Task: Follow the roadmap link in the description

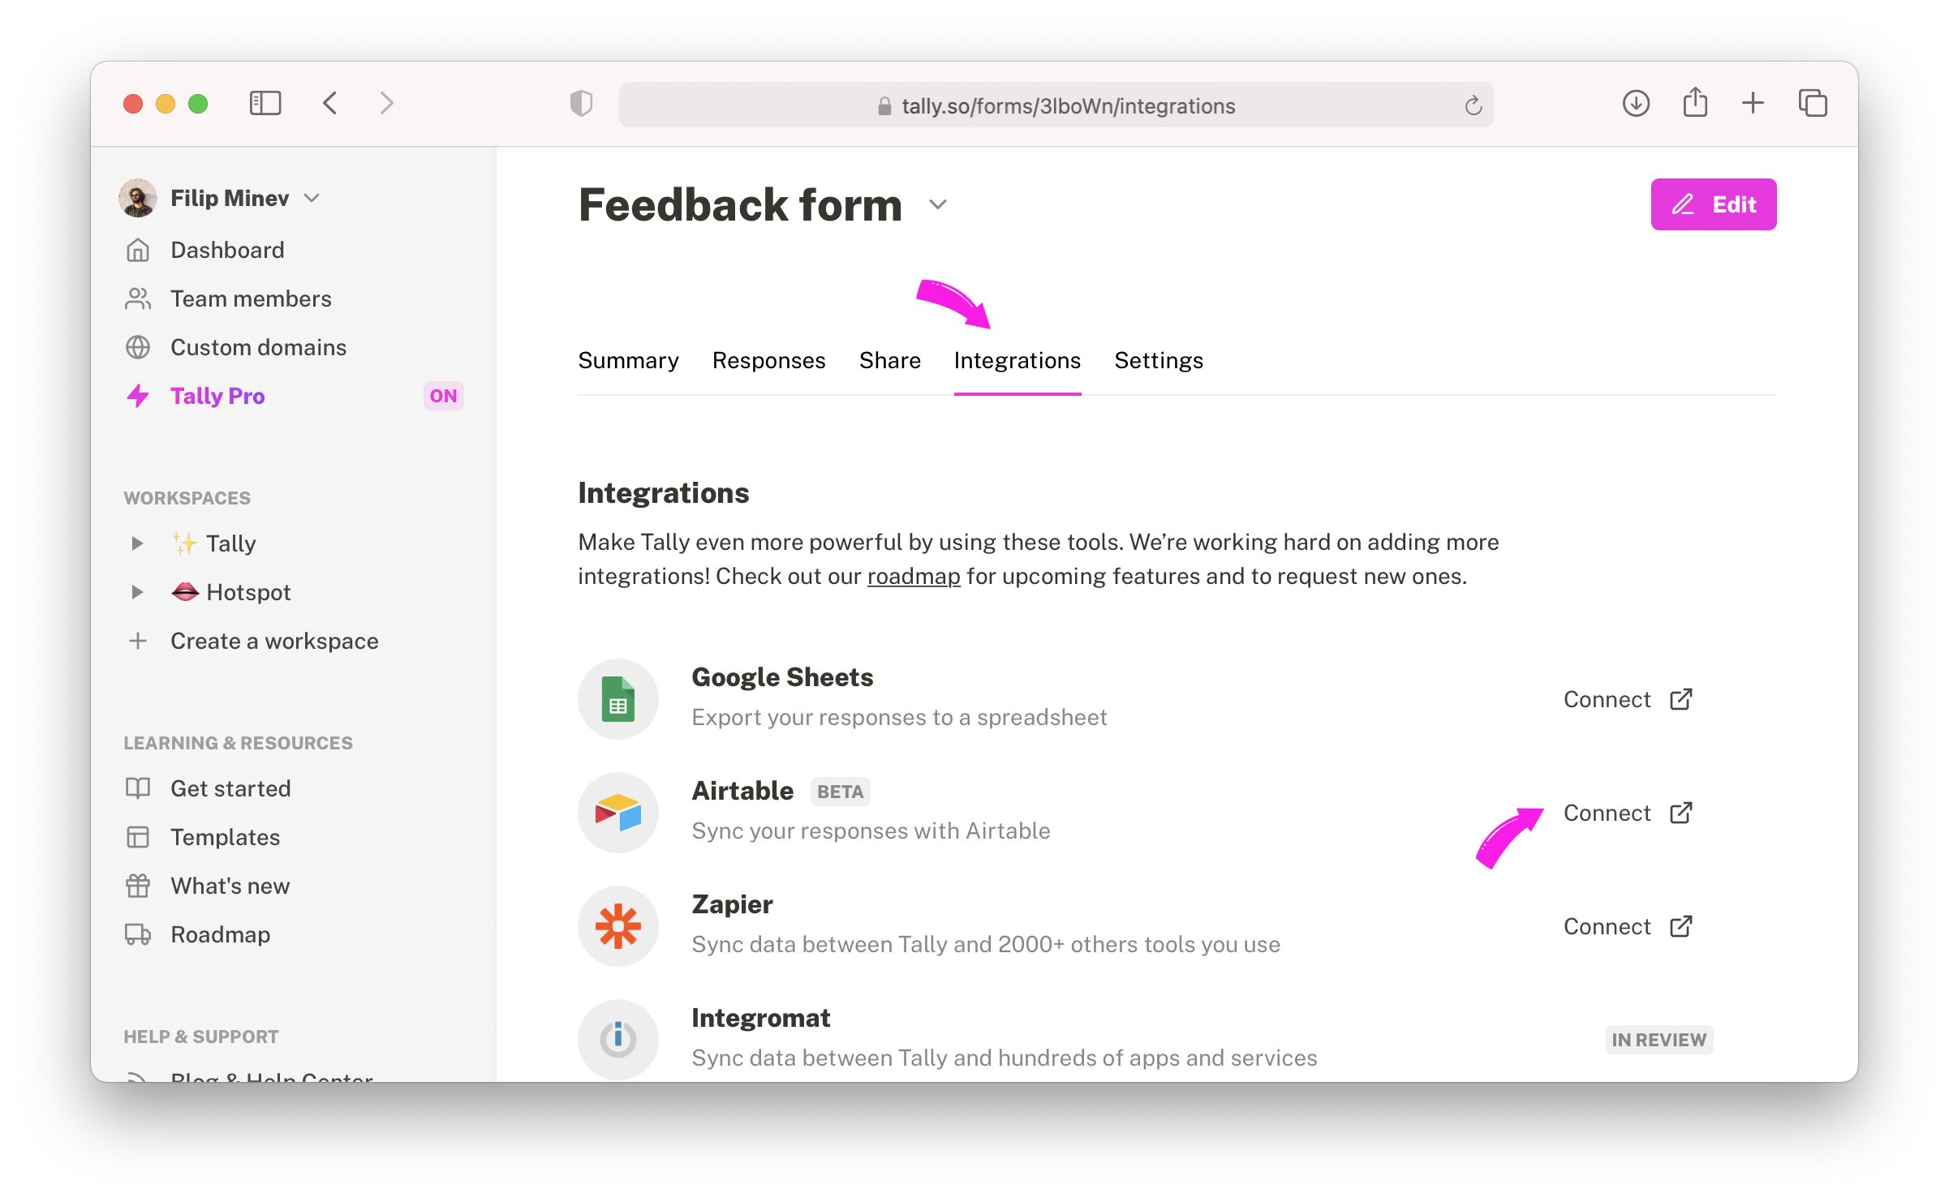Action: pos(914,576)
